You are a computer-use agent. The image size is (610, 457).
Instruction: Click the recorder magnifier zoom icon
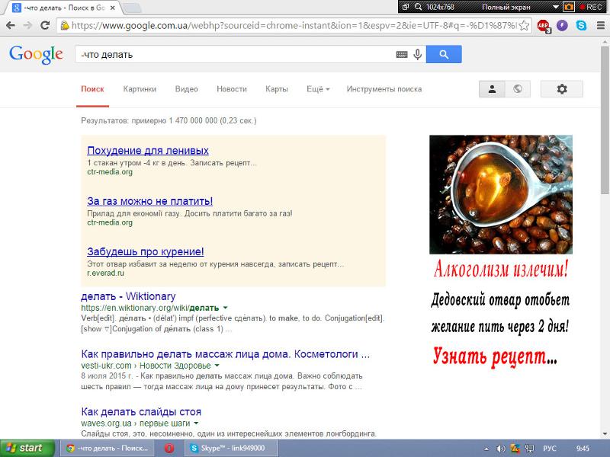(418, 7)
